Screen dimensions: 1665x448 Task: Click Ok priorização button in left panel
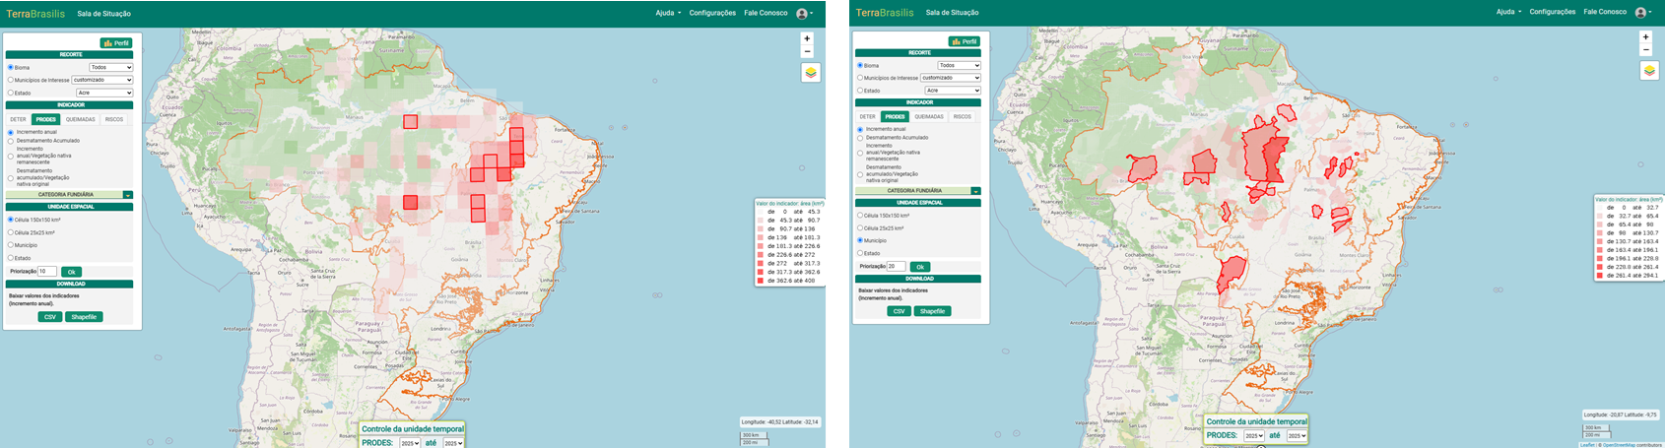point(71,272)
